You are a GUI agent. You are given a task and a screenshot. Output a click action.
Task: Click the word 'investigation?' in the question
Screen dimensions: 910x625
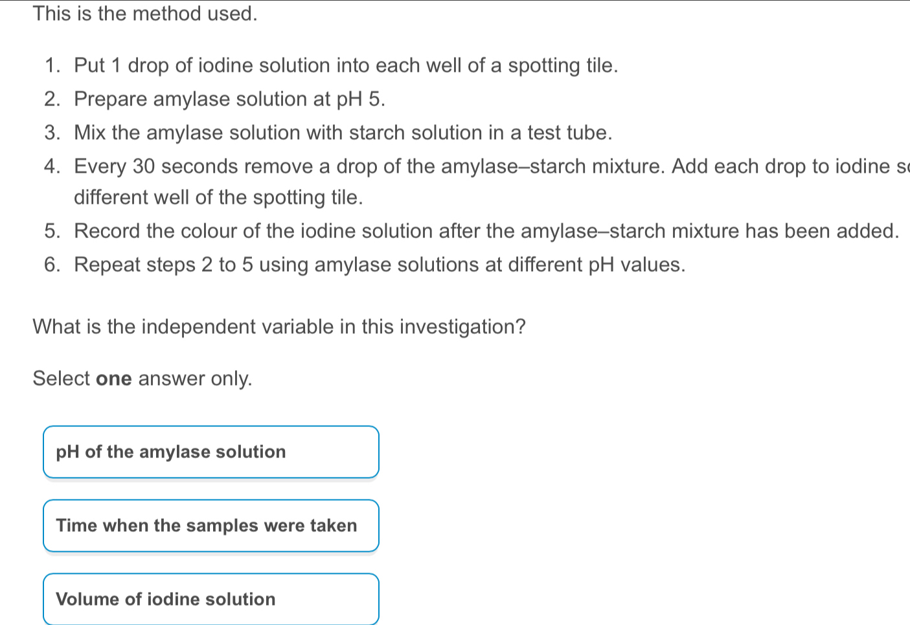(462, 327)
